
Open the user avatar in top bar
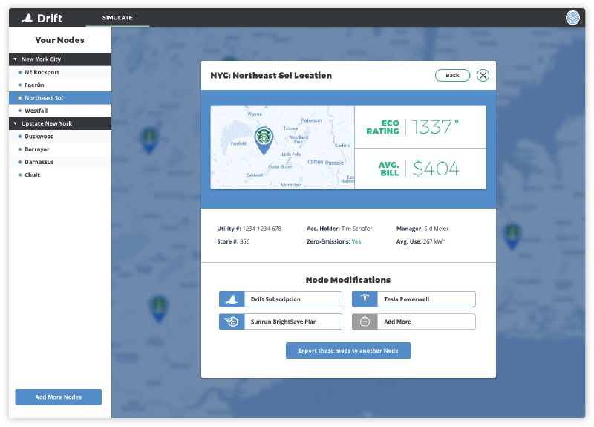(x=572, y=17)
